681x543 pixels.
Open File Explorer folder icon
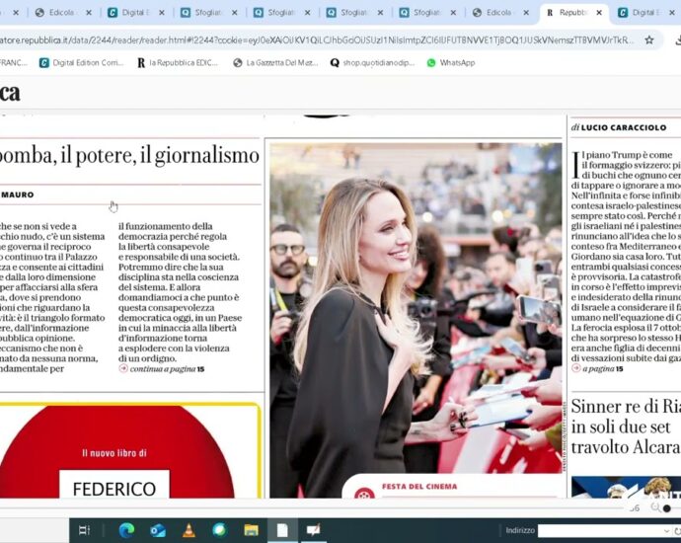click(x=251, y=530)
